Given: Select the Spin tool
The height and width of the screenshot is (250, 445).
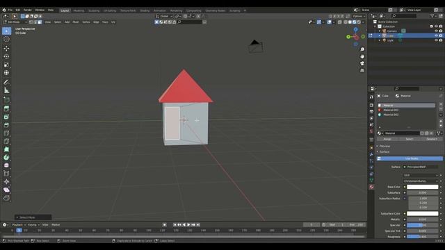Looking at the screenshot, I should click(6, 158).
